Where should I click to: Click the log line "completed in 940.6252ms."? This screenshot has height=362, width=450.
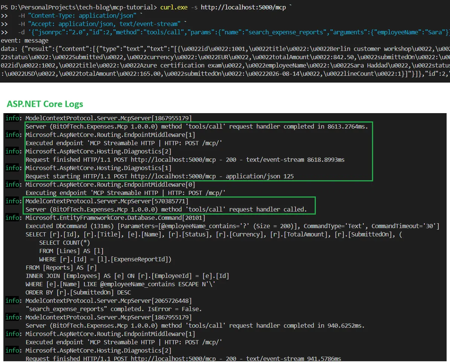195,326
